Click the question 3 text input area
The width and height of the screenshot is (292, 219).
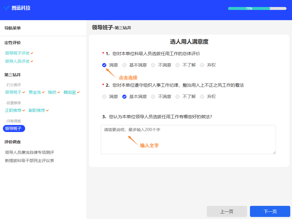click(x=188, y=139)
